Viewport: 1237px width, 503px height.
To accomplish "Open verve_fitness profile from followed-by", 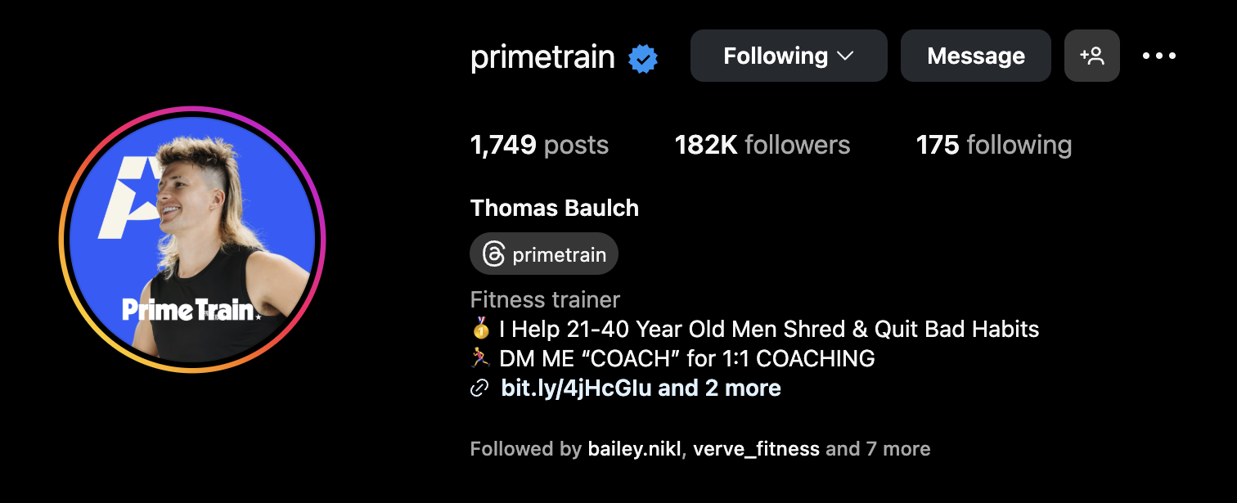I will (756, 449).
